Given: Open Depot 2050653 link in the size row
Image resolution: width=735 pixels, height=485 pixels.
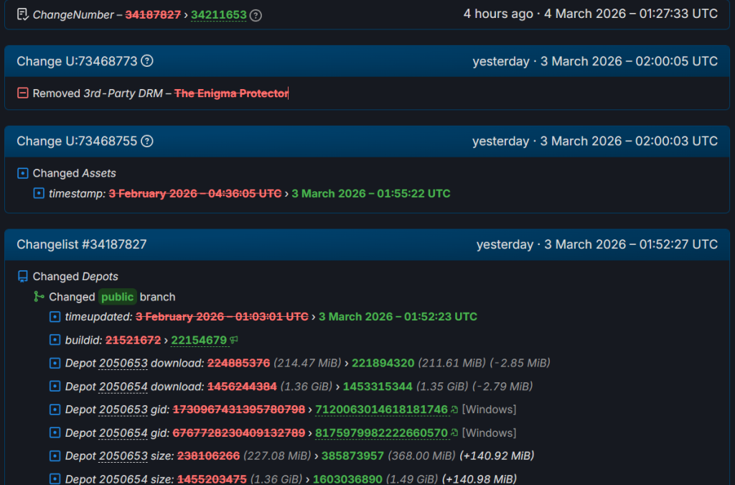Looking at the screenshot, I should 123,456.
